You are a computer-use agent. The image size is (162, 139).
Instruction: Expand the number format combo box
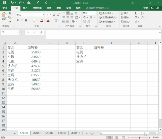[95, 13]
